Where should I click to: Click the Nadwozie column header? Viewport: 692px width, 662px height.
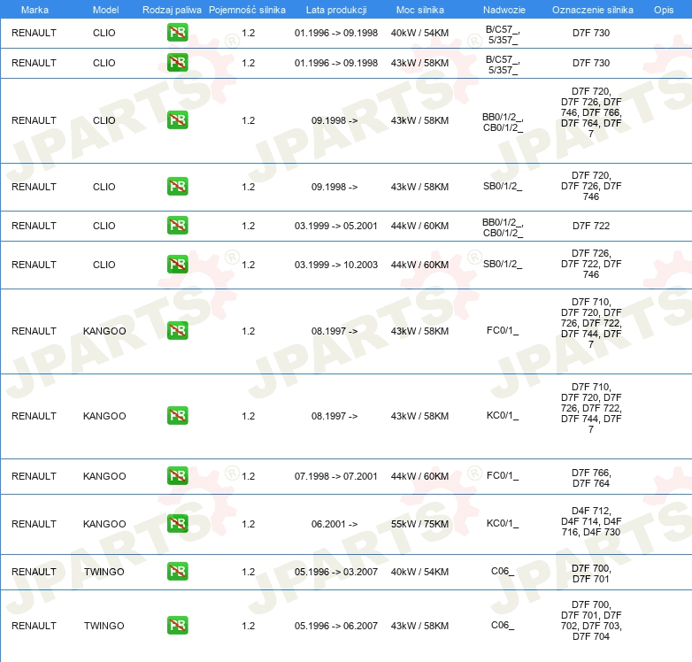(x=504, y=10)
